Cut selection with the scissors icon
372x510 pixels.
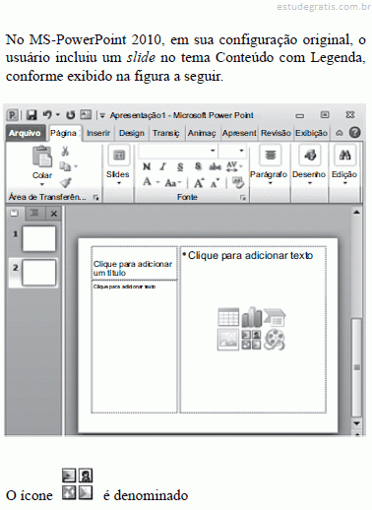pyautogui.click(x=65, y=152)
